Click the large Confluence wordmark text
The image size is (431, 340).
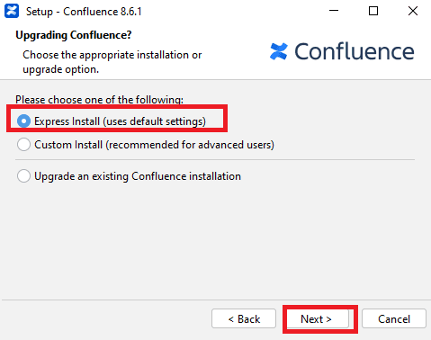355,51
